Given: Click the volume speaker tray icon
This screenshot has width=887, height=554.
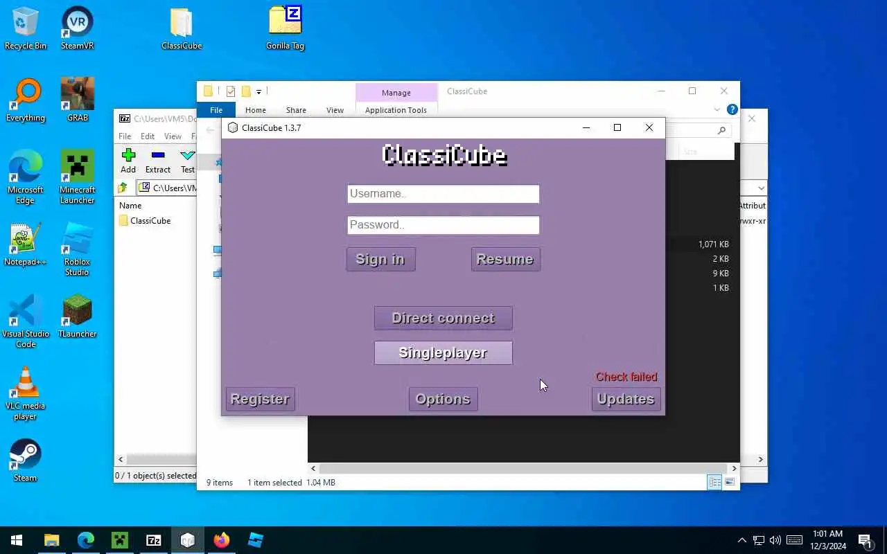Looking at the screenshot, I should [x=775, y=540].
